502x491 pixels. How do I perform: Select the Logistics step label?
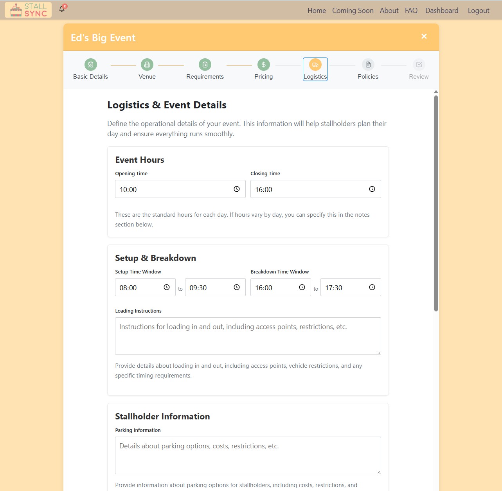tap(315, 77)
